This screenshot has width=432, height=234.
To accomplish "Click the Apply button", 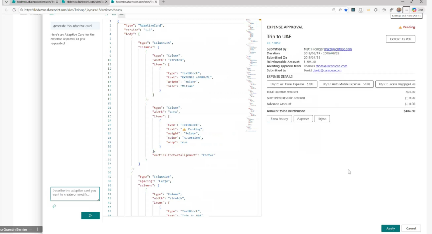I will [x=390, y=229].
